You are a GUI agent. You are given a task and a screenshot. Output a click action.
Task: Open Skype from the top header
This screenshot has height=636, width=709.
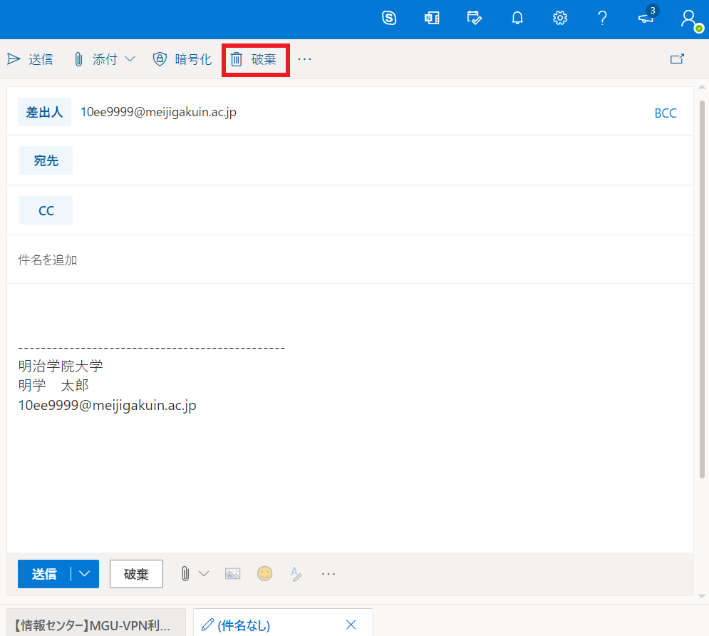389,19
